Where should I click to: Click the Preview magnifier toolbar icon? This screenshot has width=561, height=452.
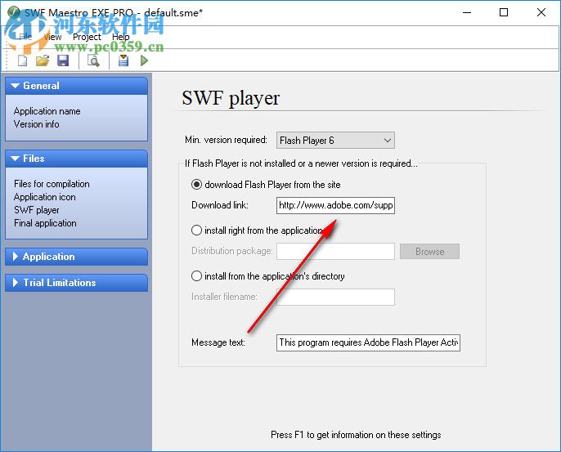pos(93,60)
